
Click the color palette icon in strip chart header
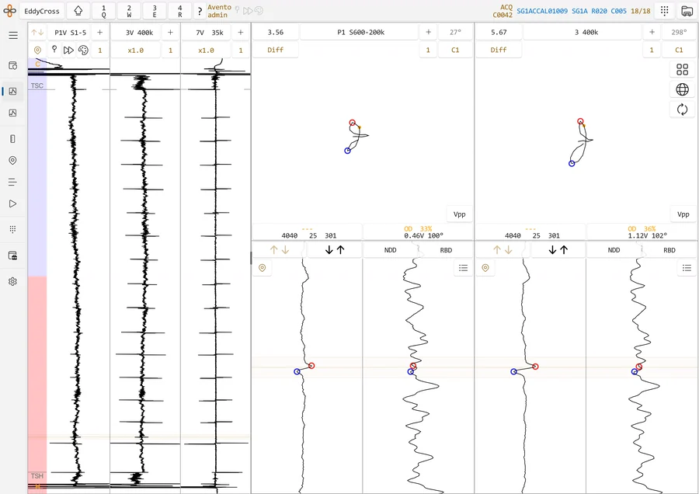(83, 50)
